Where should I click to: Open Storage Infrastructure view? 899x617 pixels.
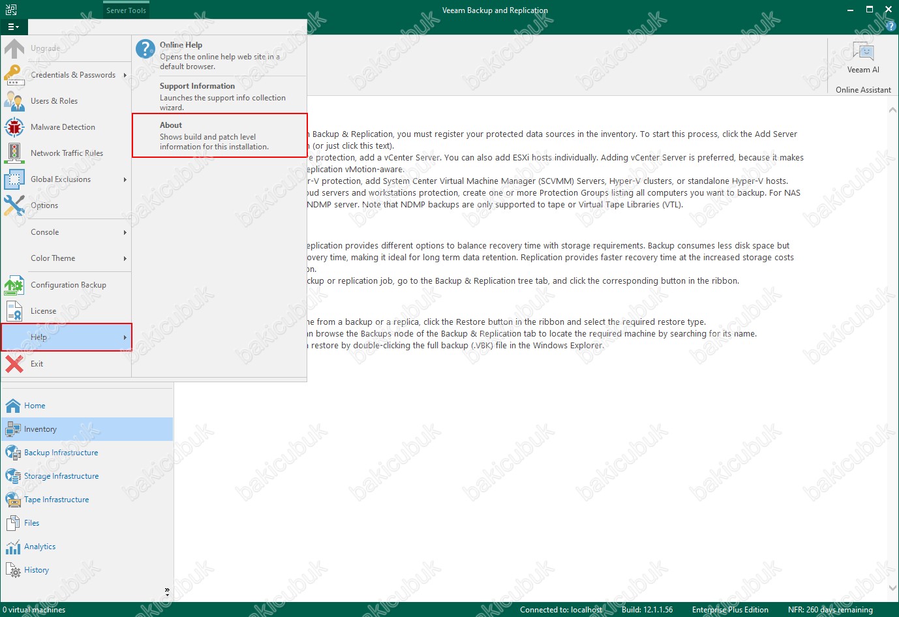click(x=87, y=476)
